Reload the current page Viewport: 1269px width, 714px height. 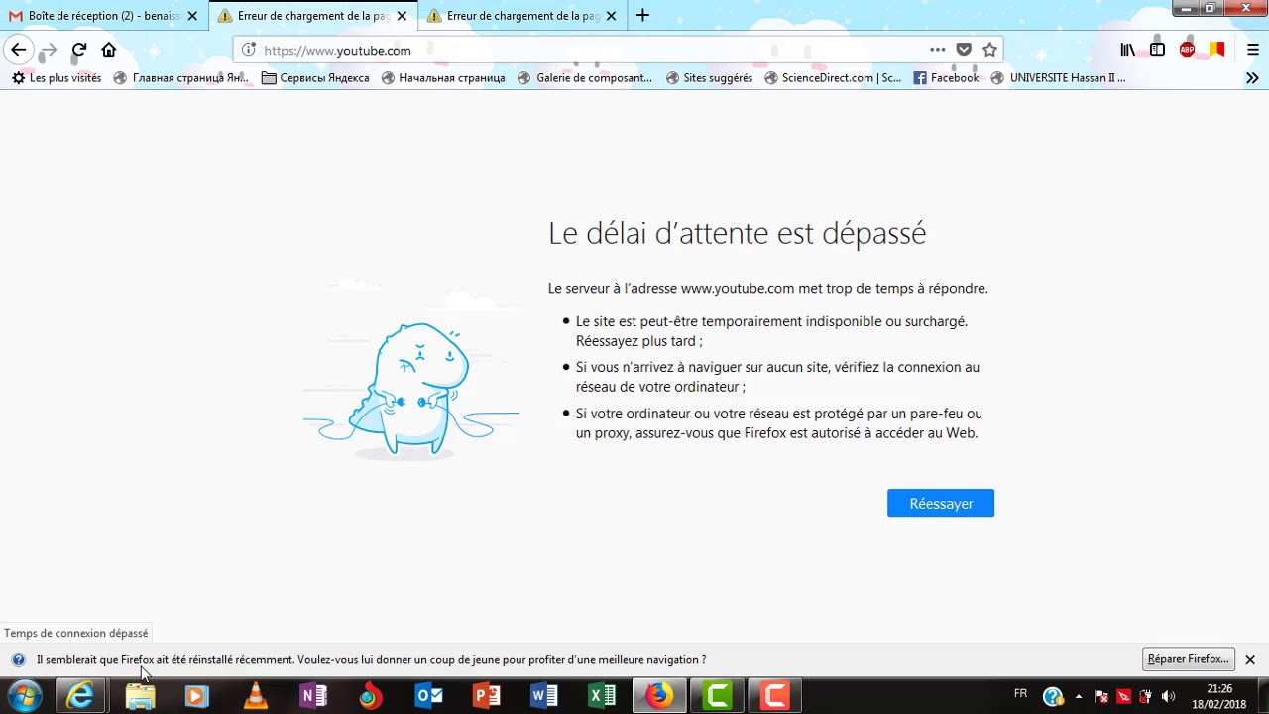tap(79, 50)
